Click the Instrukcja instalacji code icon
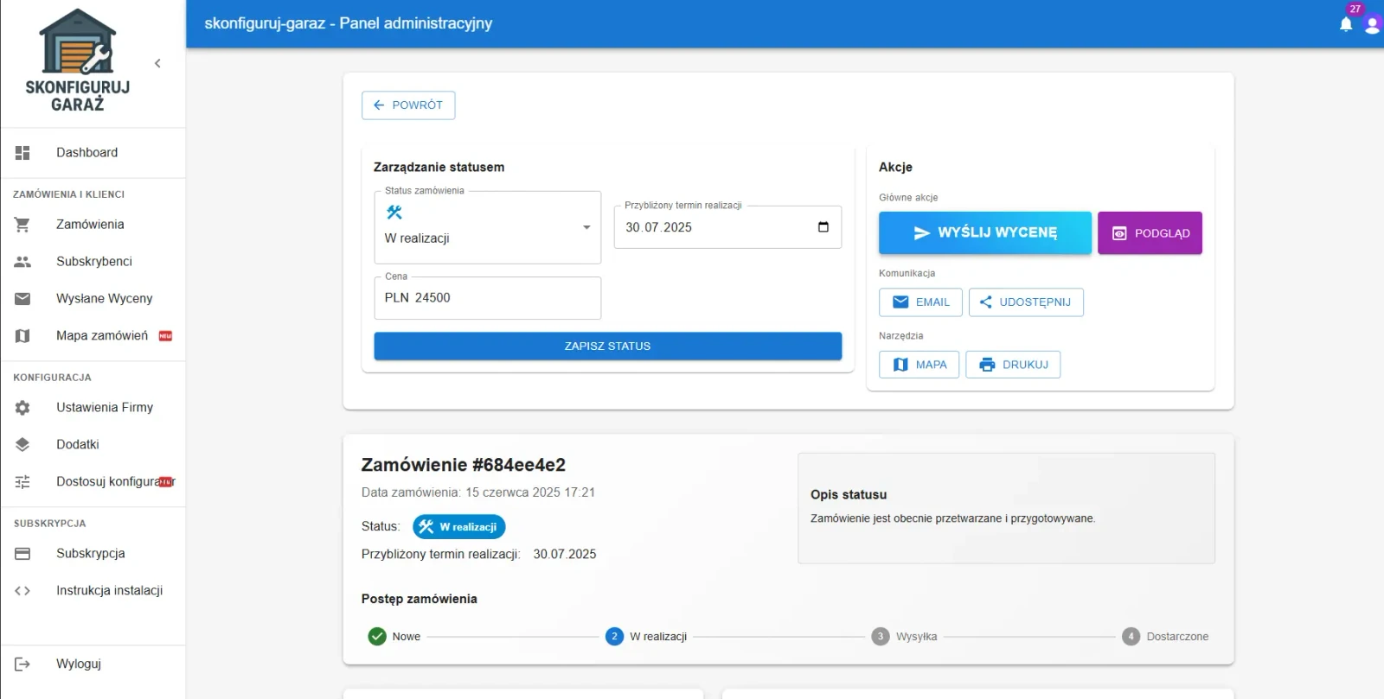Viewport: 1384px width, 699px height. [22, 591]
